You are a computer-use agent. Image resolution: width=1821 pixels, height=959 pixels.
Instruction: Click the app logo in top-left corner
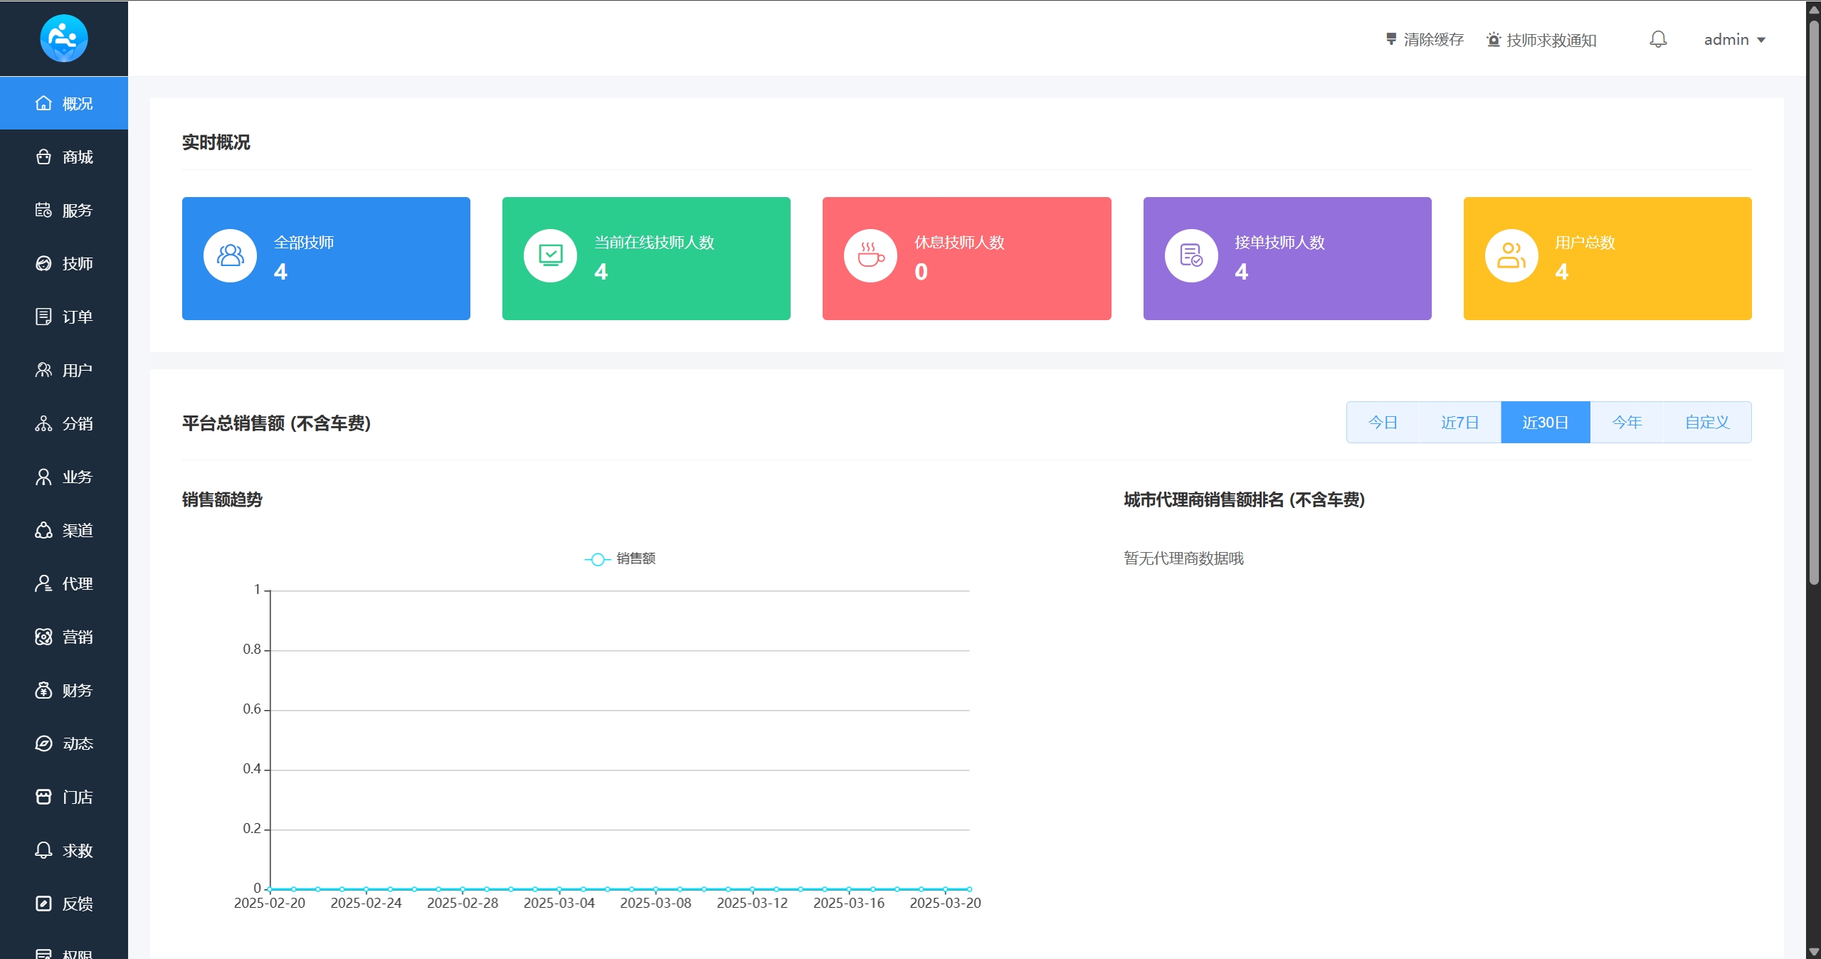point(63,38)
